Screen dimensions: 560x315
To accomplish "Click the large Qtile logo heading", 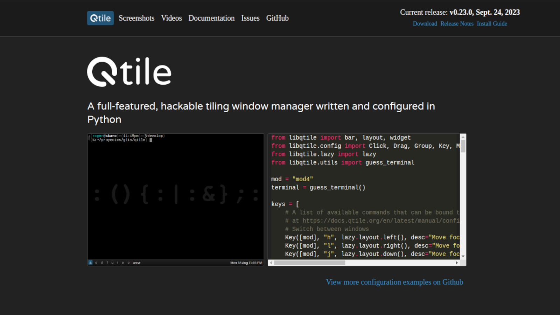I will tap(129, 72).
